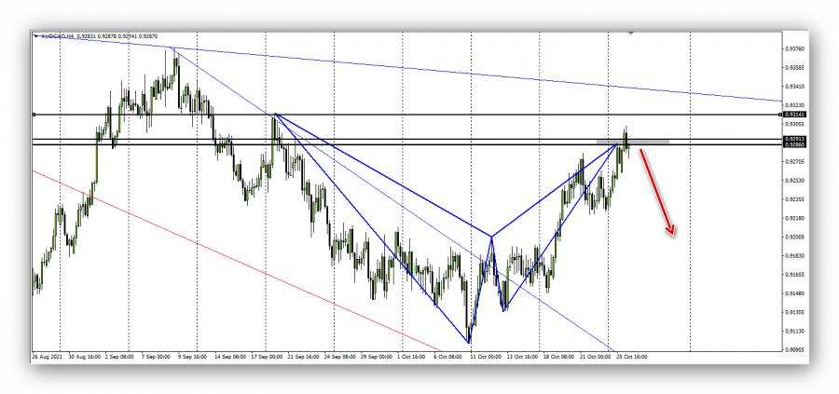This screenshot has height=394, width=839.
Task: Click 0.93760 on the price scale
Action: pyautogui.click(x=795, y=48)
